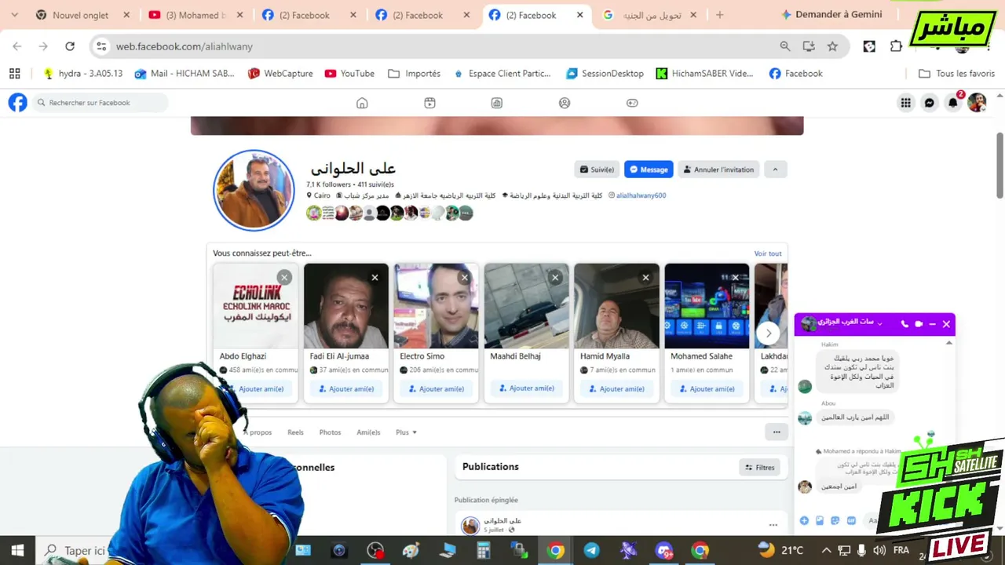Image resolution: width=1005 pixels, height=565 pixels.
Task: Open the Facebook Reels/video icon
Action: 429,103
